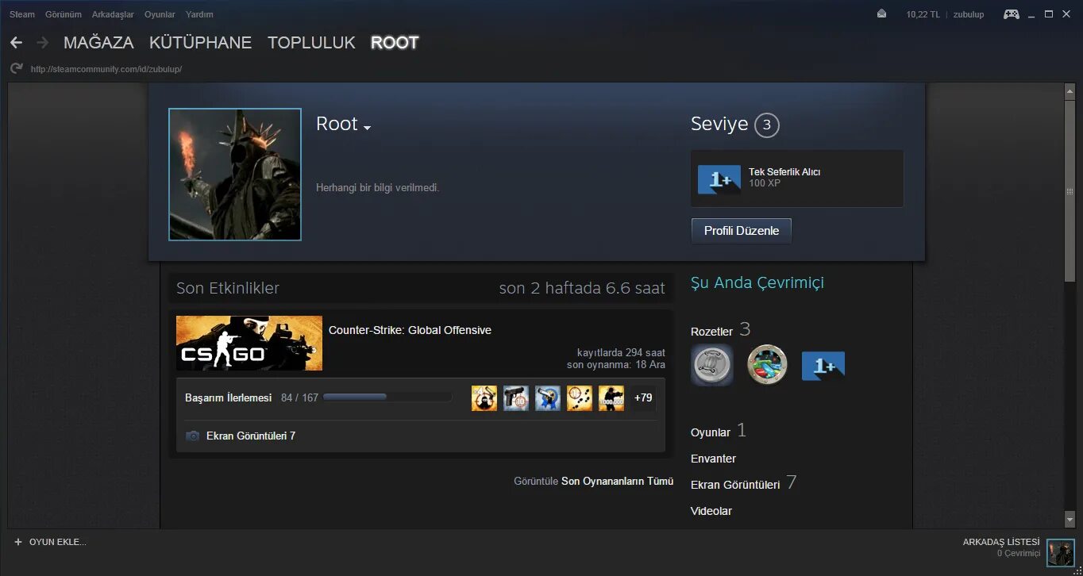Click the Seviye label
Viewport: 1083px width, 576px height.
click(719, 124)
